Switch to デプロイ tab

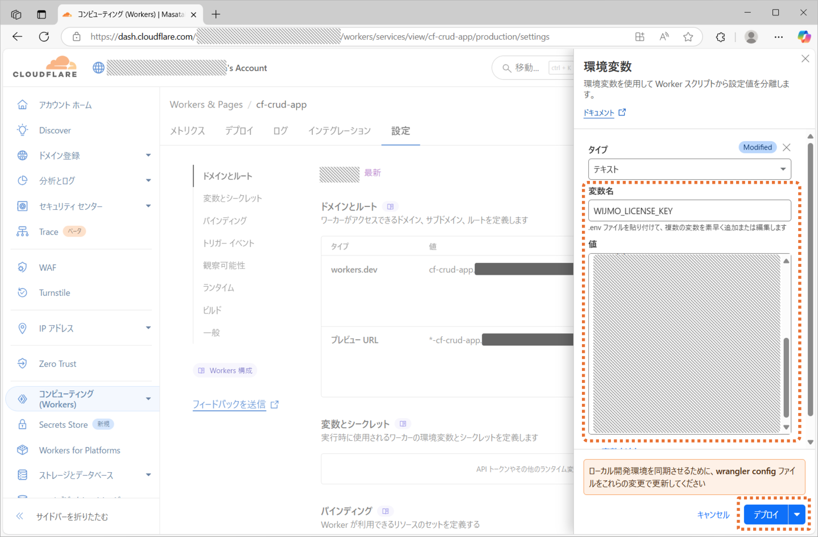click(x=239, y=131)
